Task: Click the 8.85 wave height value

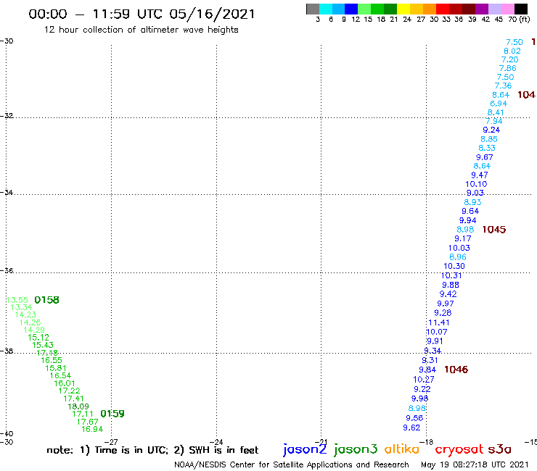Action: tap(489, 139)
